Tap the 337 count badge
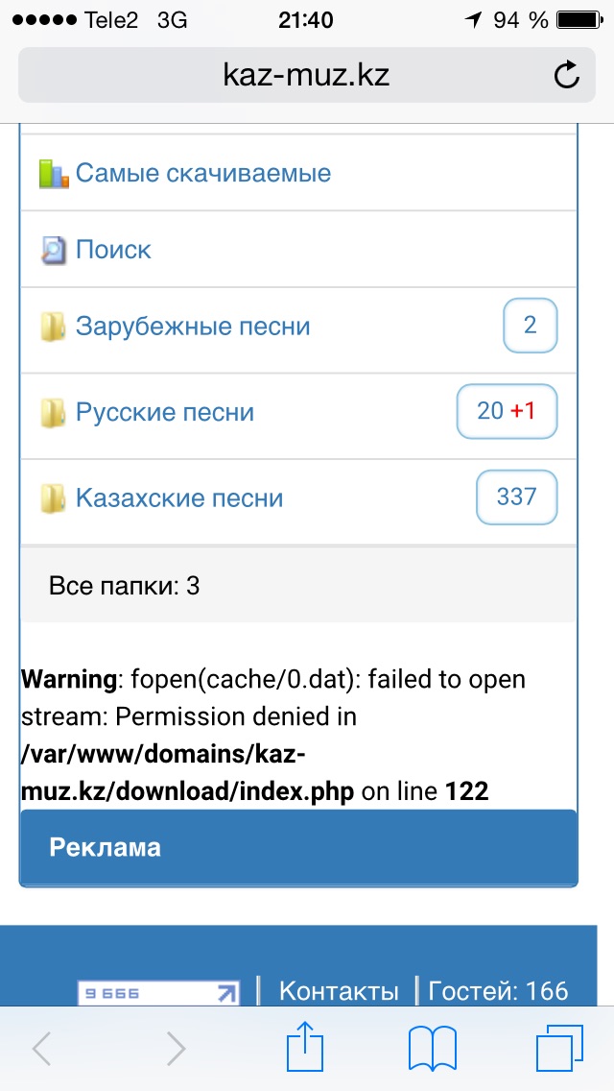 [x=516, y=497]
